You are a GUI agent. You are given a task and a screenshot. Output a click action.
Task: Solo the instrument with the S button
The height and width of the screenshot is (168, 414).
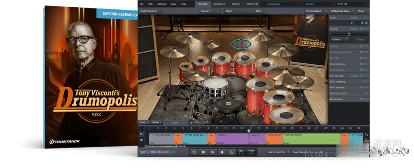click(362, 23)
